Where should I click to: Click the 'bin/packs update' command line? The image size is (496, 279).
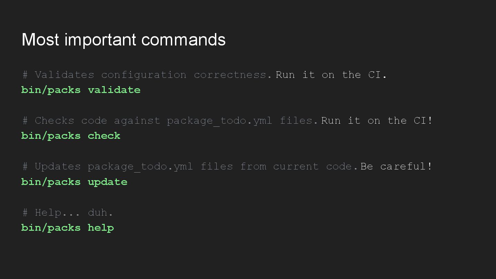tap(74, 182)
